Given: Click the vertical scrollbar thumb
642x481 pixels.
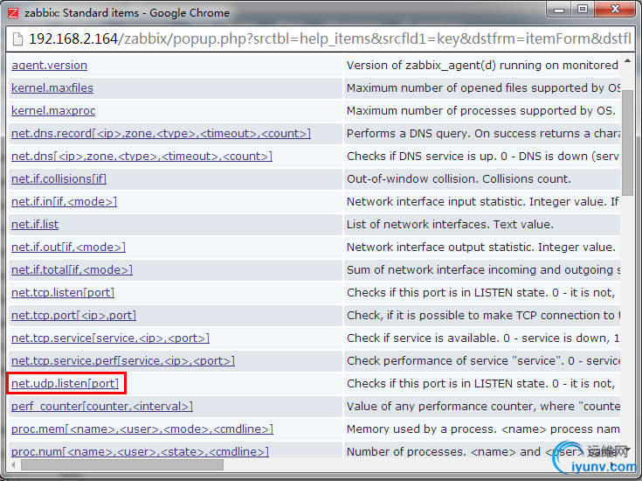Looking at the screenshot, I should pos(627,143).
